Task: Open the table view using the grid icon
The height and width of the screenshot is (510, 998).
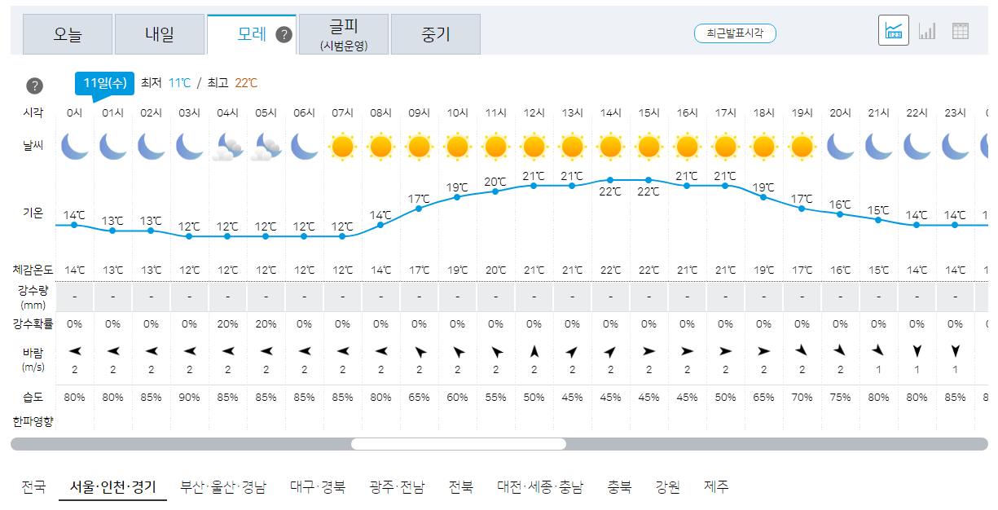Action: pos(961,29)
